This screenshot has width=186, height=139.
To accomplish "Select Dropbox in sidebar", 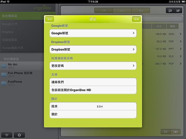I will (x=22, y=32).
